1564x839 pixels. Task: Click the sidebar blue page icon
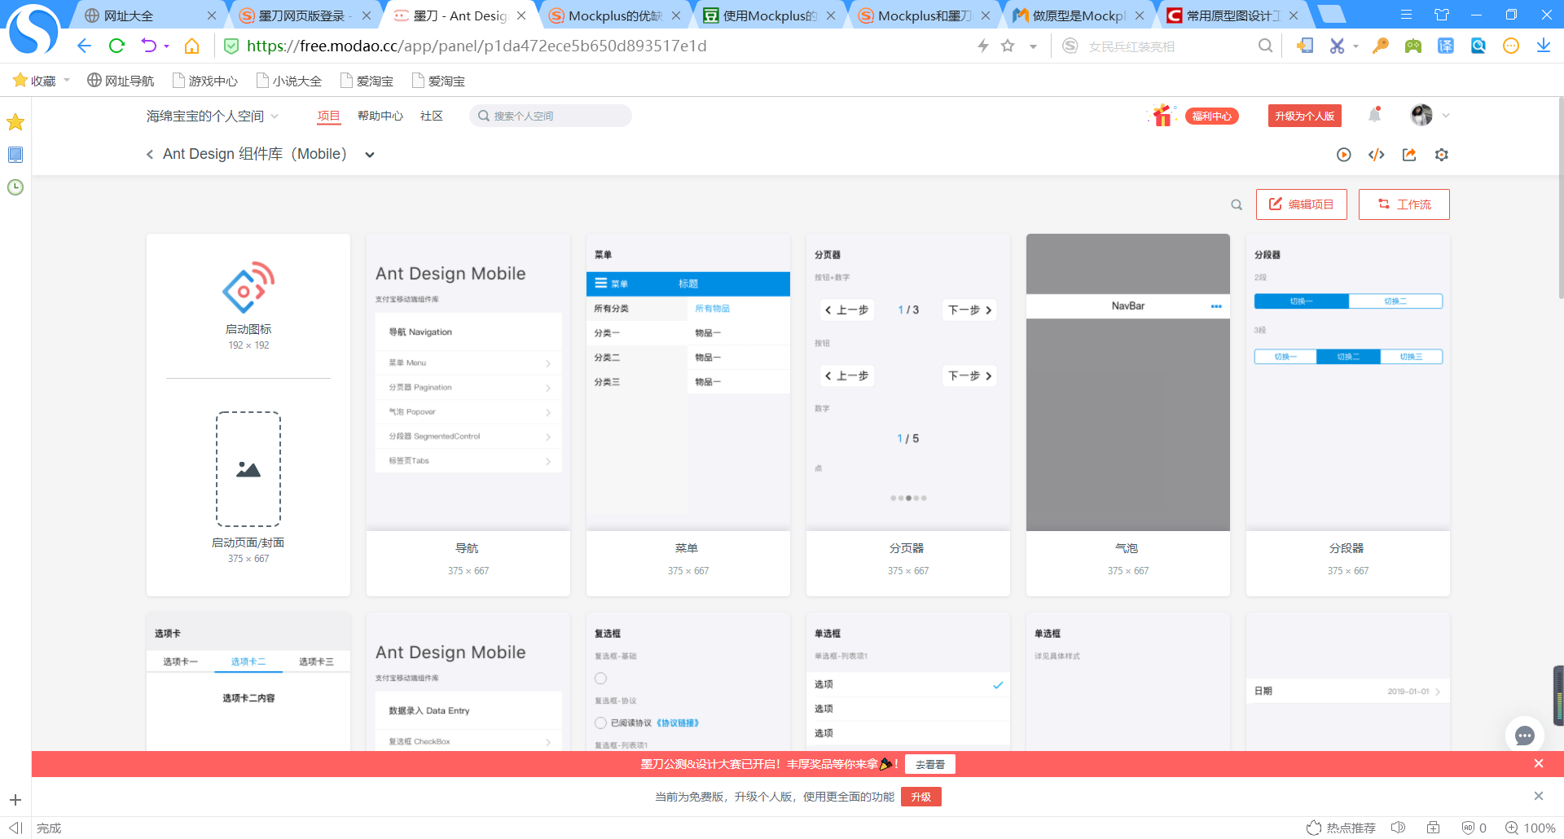(15, 155)
